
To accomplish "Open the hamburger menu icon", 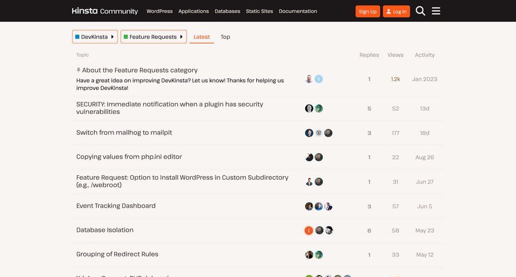I will click(436, 11).
